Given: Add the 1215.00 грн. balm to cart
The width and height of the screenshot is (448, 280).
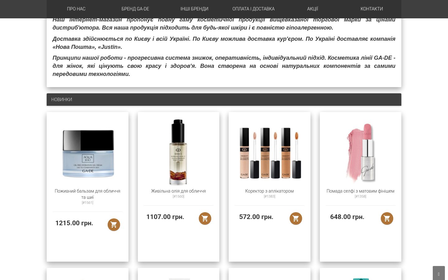Looking at the screenshot, I should 114,225.
